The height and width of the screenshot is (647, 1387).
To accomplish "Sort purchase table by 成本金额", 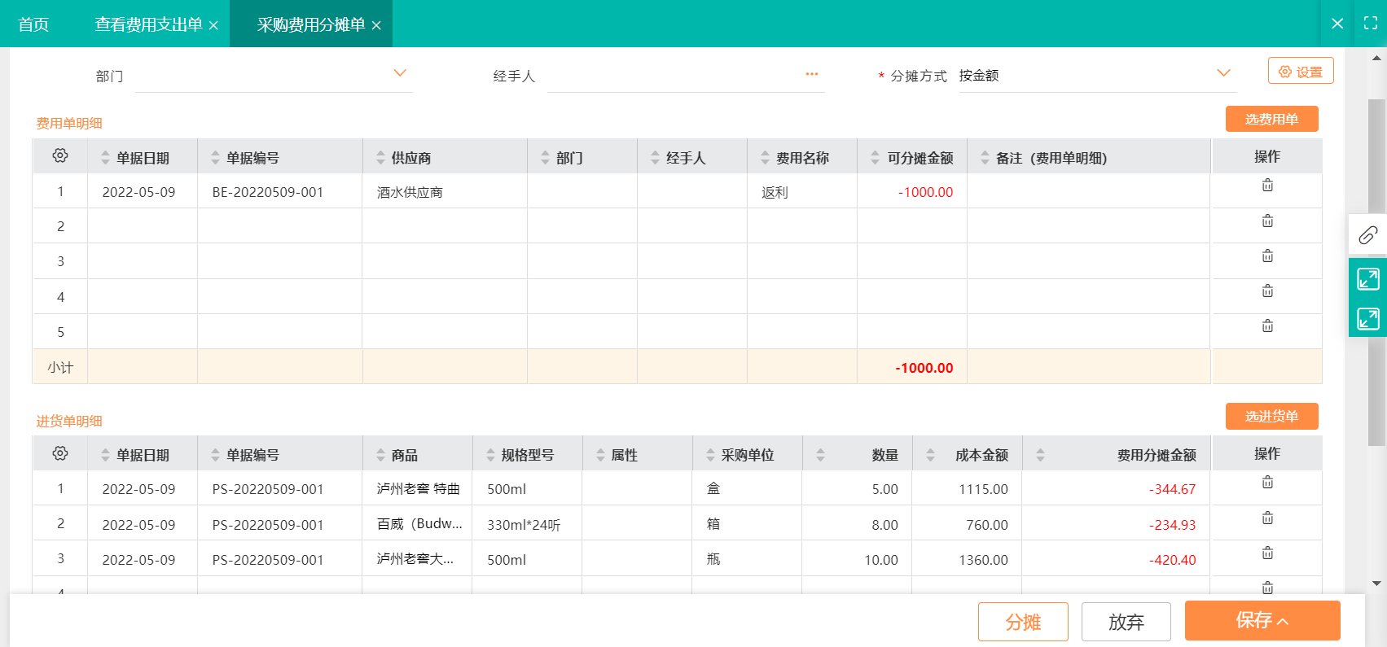I will click(930, 456).
